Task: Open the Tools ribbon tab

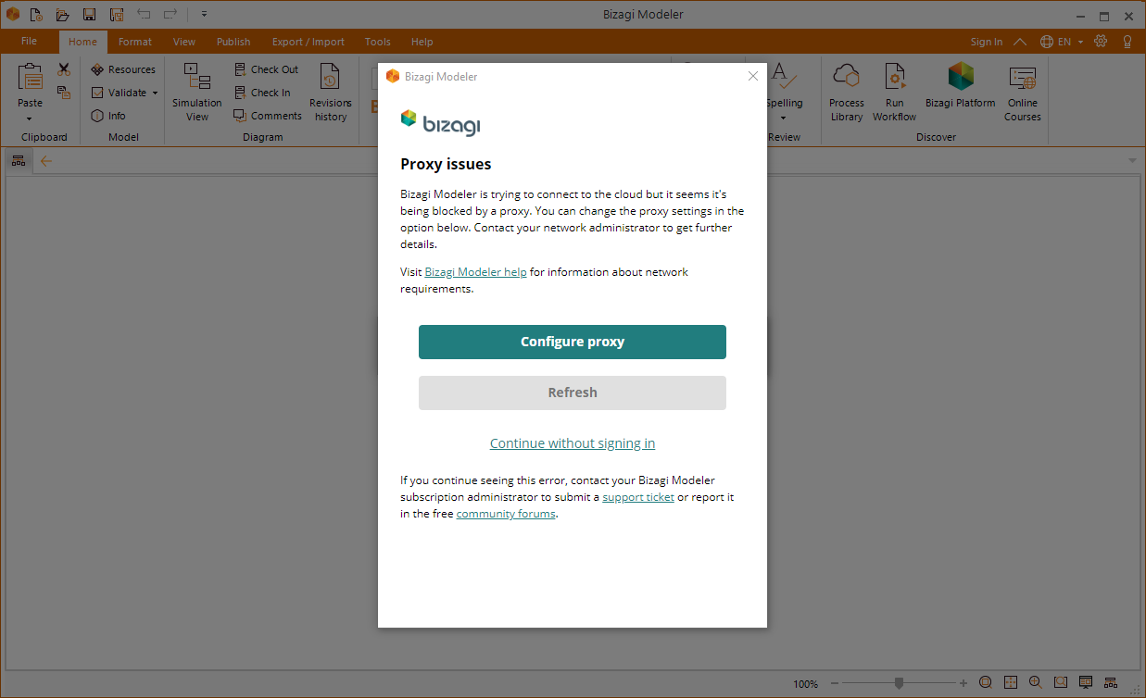Action: coord(378,42)
